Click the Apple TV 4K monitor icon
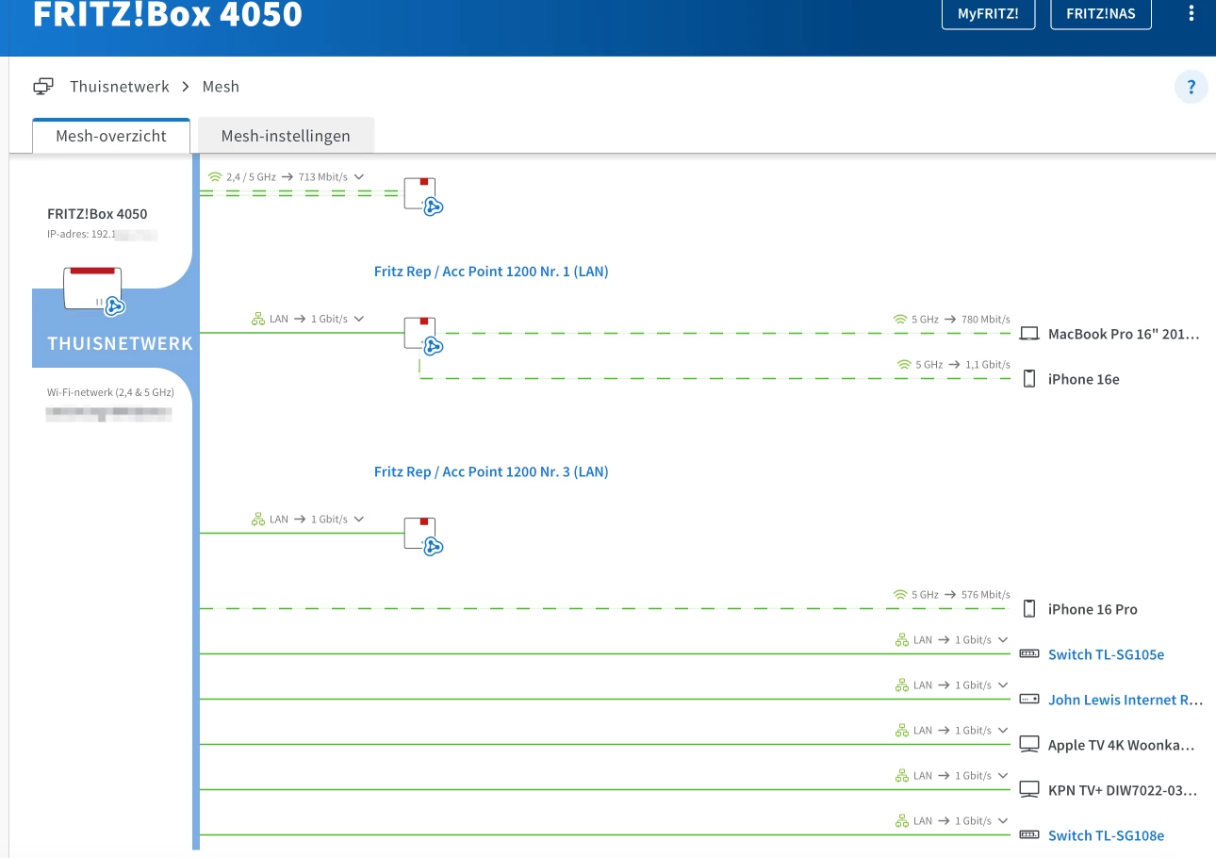The height and width of the screenshot is (858, 1216). pos(1029,745)
